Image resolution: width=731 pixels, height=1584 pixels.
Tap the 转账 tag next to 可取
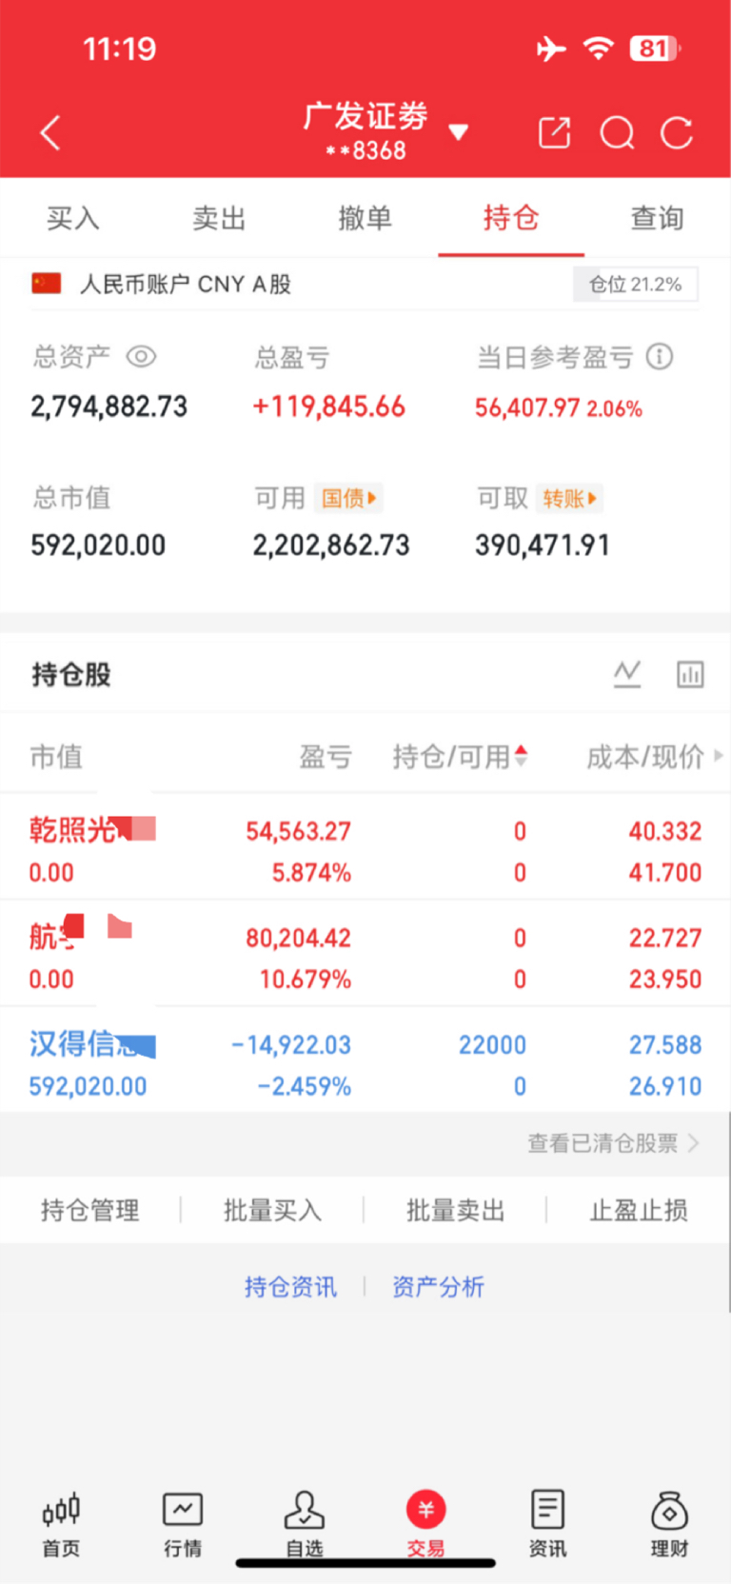569,498
